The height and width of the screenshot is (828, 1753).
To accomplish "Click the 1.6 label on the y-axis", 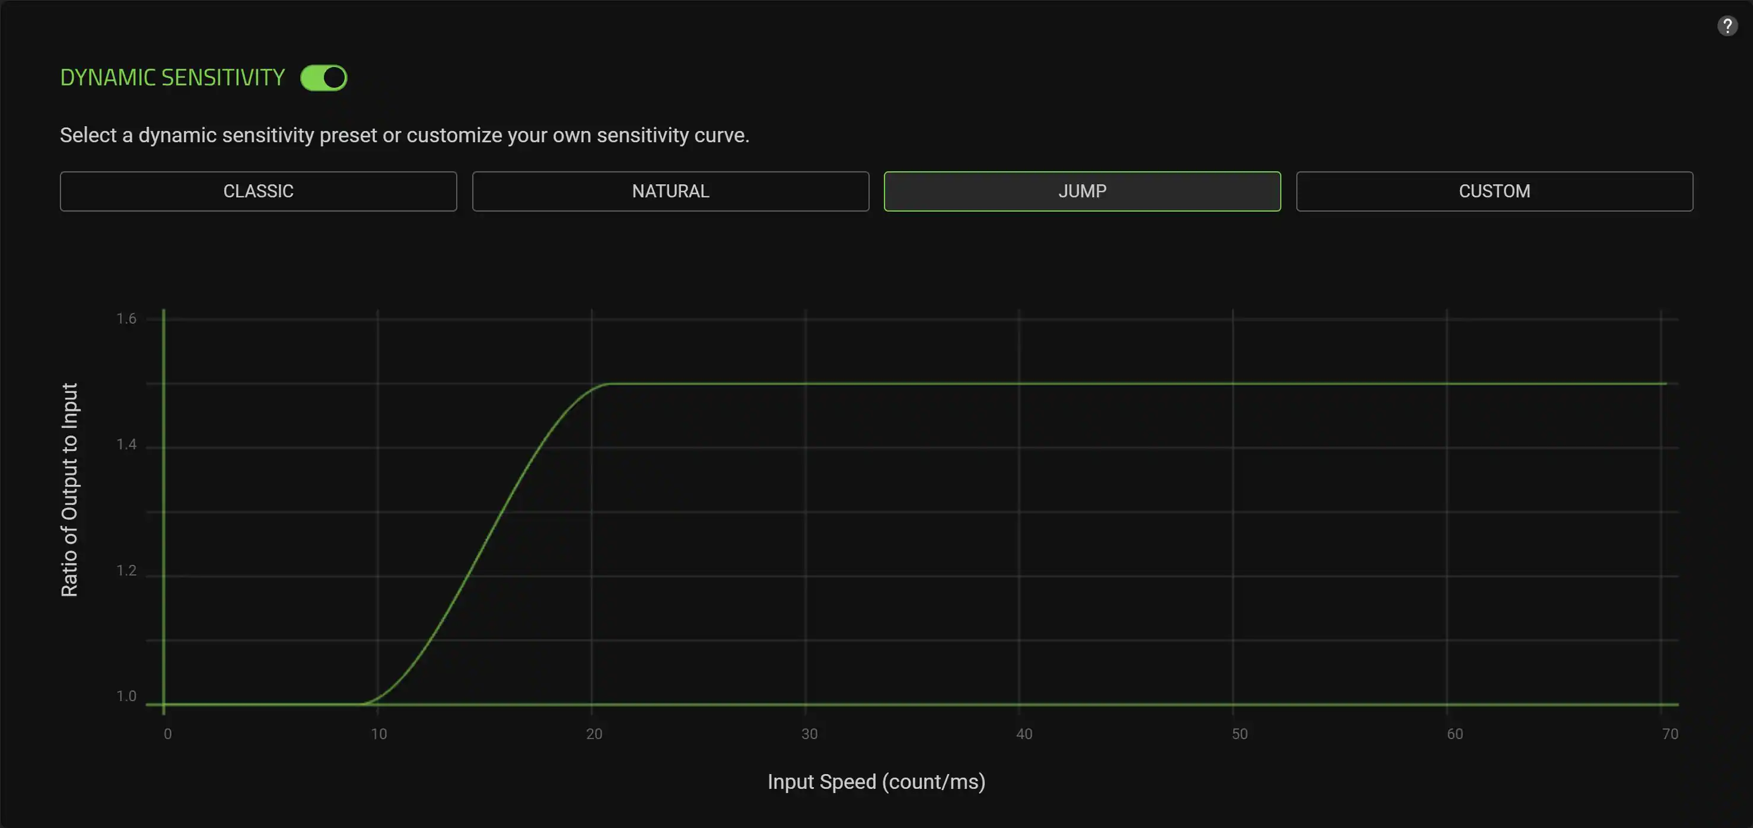I will pos(126,319).
